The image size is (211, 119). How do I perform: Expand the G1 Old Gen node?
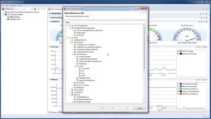pyautogui.click(x=73, y=83)
